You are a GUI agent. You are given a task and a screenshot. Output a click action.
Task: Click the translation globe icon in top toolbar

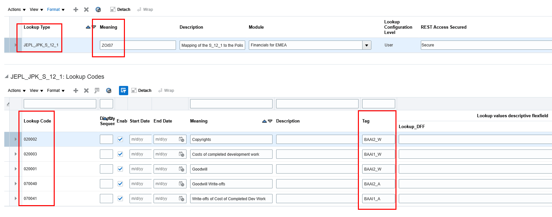point(98,10)
